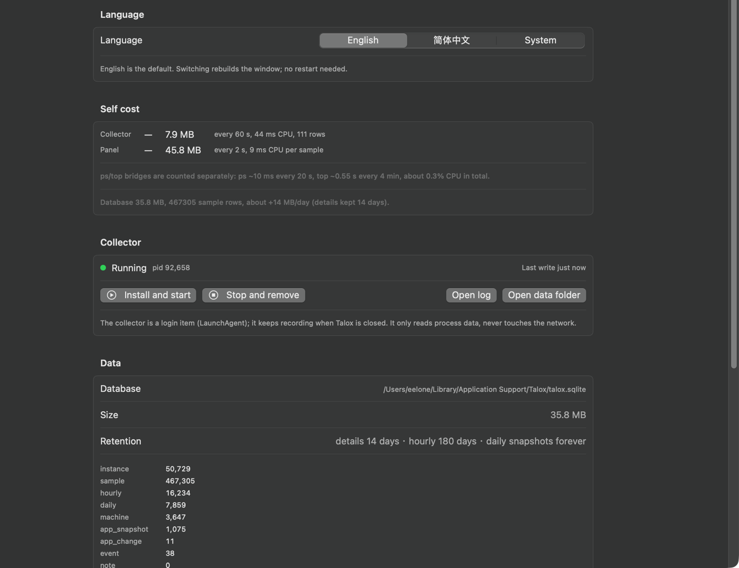Open the collector log
Image resolution: width=739 pixels, height=568 pixels.
[471, 295]
